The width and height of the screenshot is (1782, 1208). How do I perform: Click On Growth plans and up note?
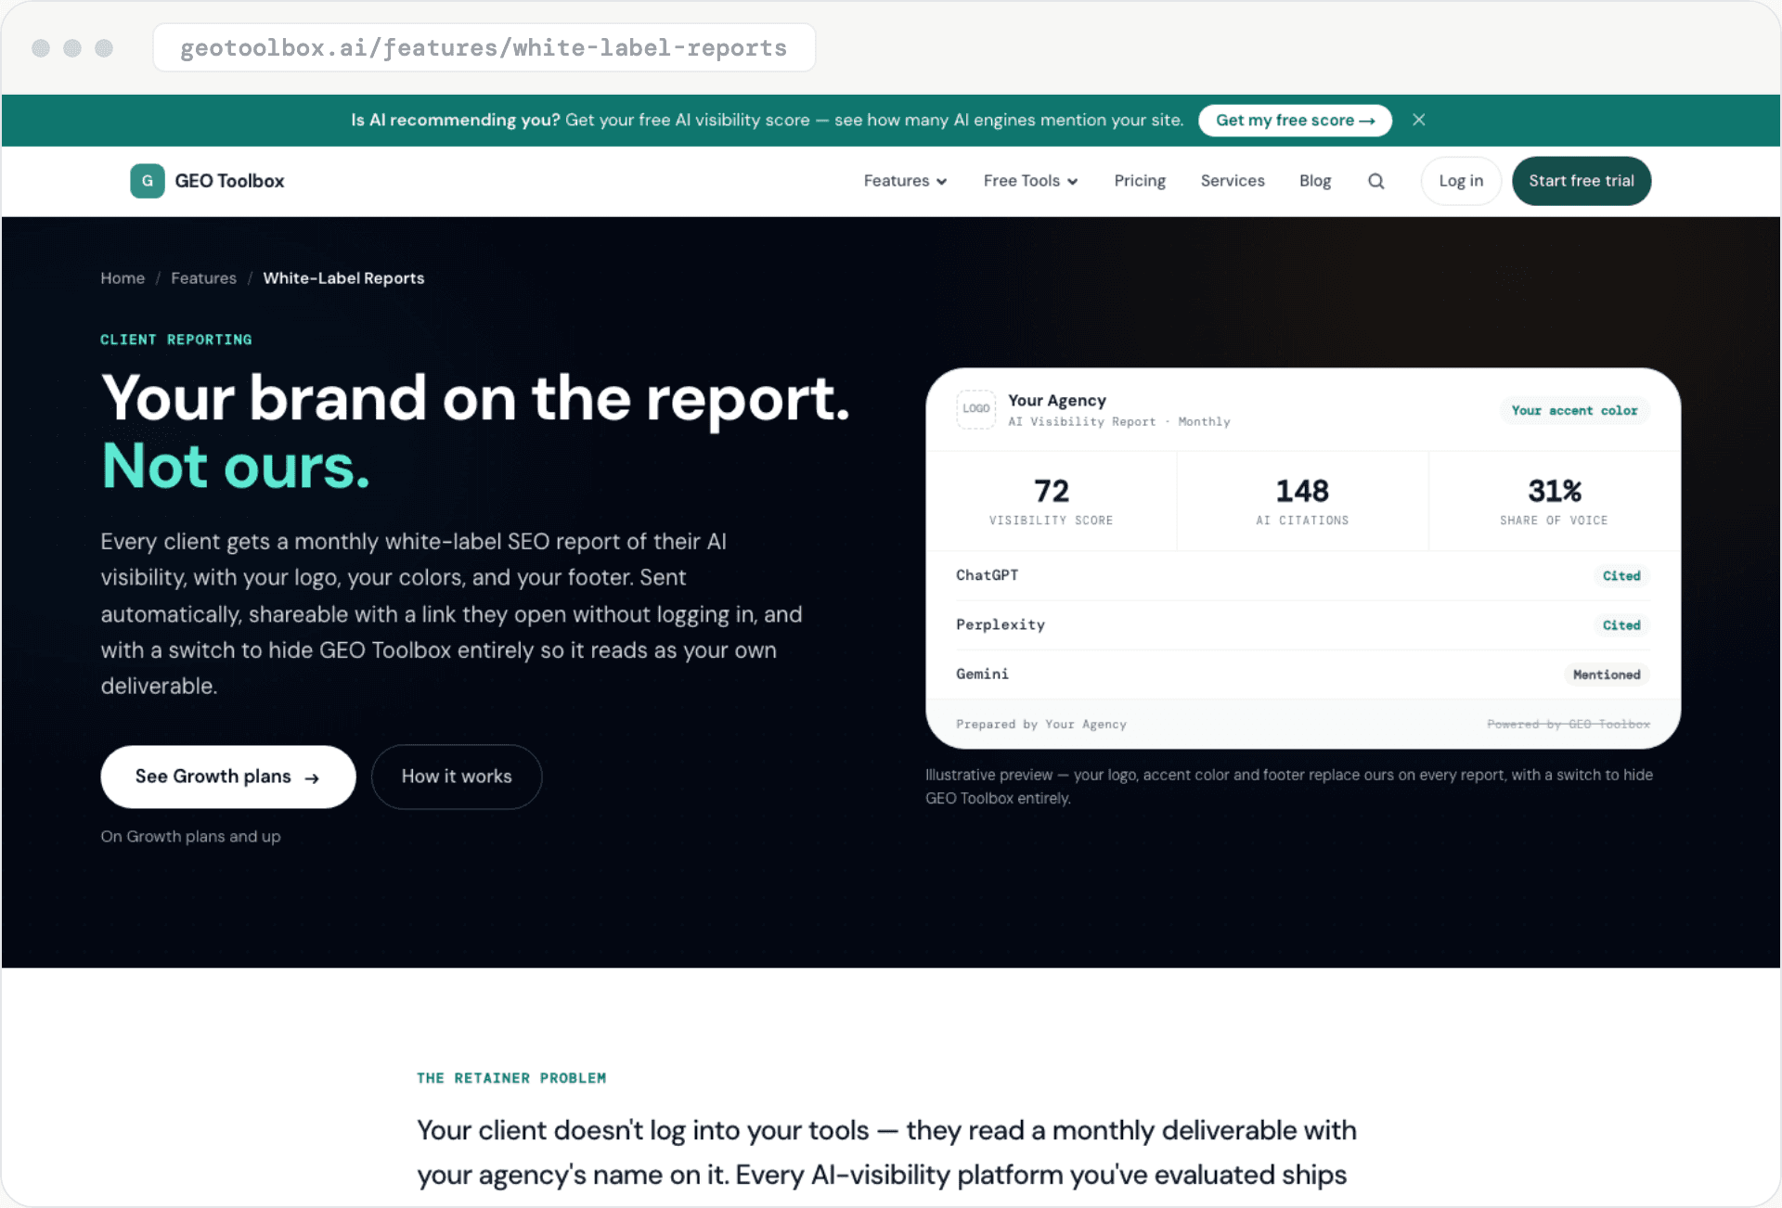190,837
